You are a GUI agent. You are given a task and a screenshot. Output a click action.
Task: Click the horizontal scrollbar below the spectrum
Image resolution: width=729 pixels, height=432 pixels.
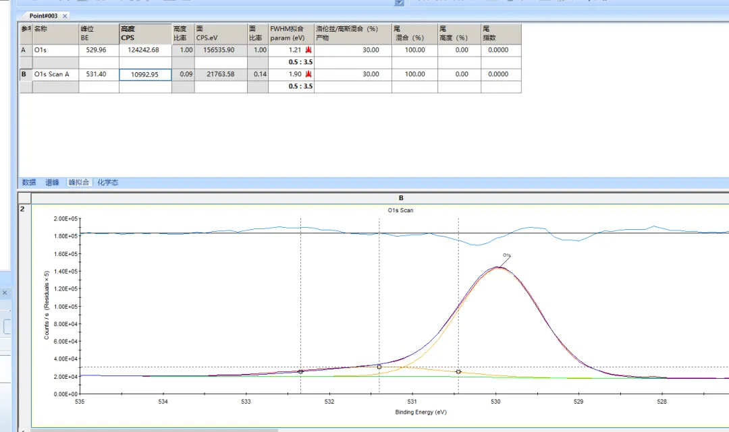tap(154, 429)
